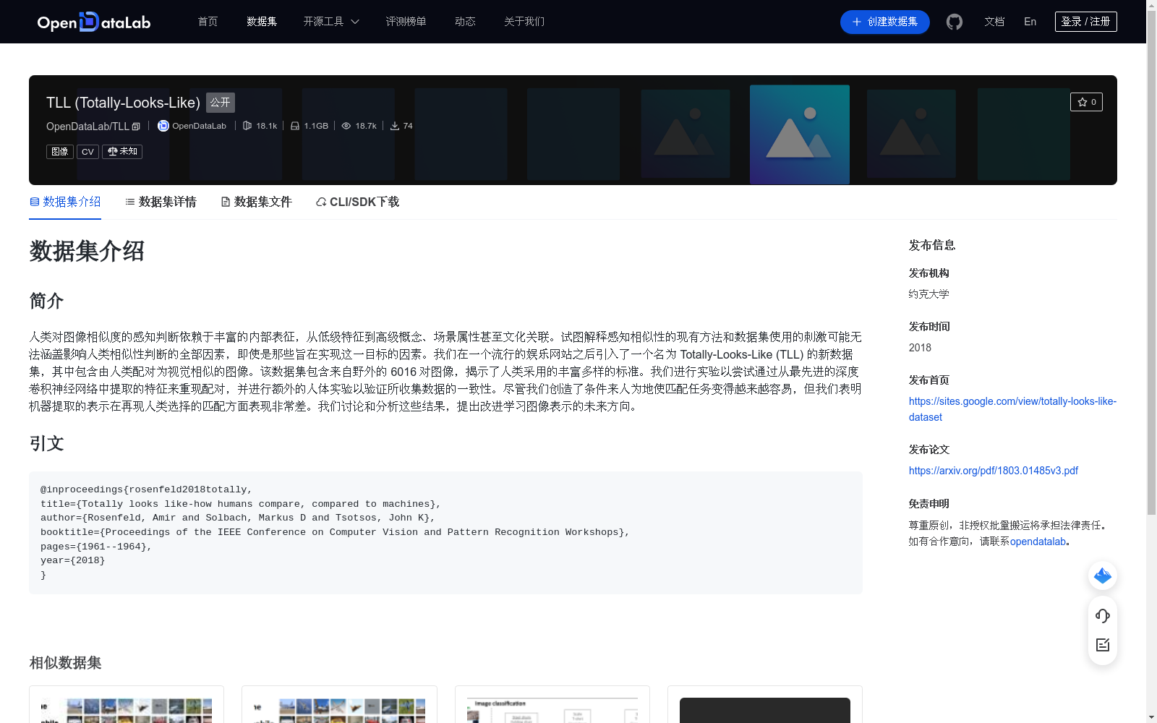Click the 公开 badge

pos(221,103)
